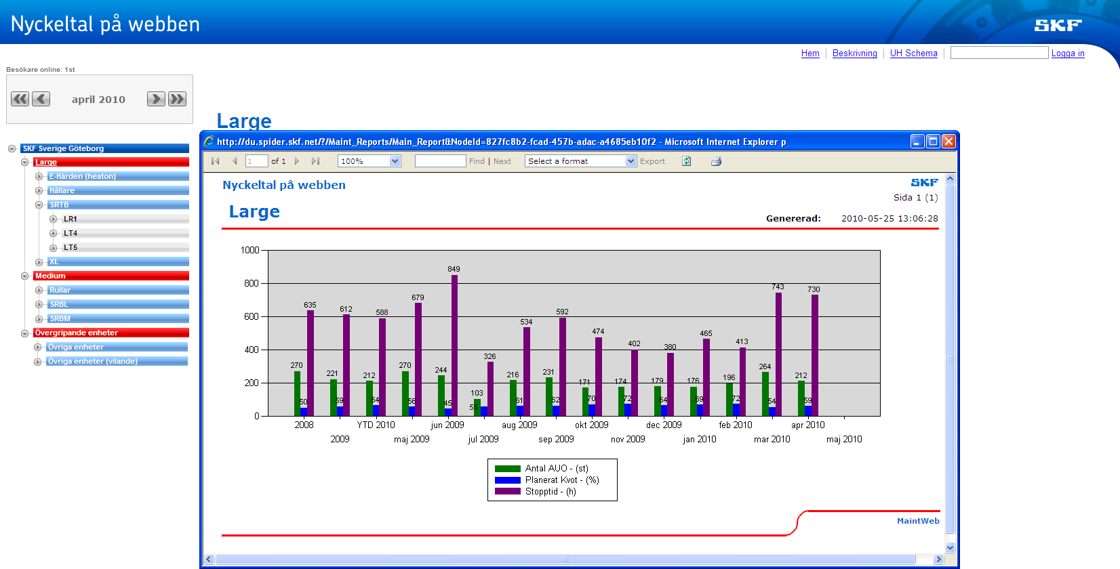Go to last page in report toolbar
This screenshot has width=1120, height=569.
tap(315, 161)
